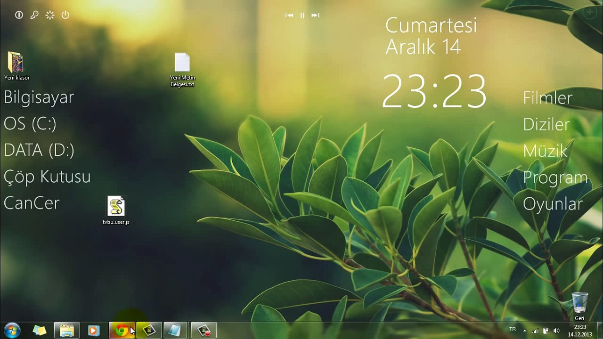Select the Yeni Metin Belgesi.txt file
The height and width of the screenshot is (339, 603).
pyautogui.click(x=182, y=70)
